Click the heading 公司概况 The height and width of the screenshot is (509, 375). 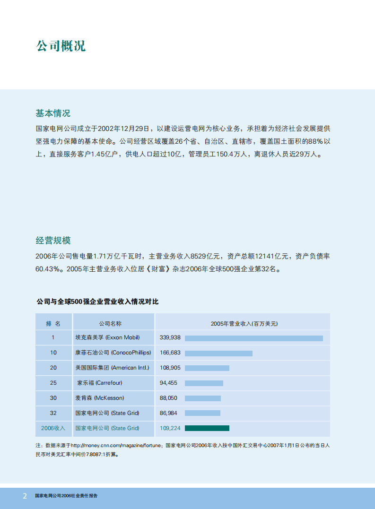[x=61, y=46]
